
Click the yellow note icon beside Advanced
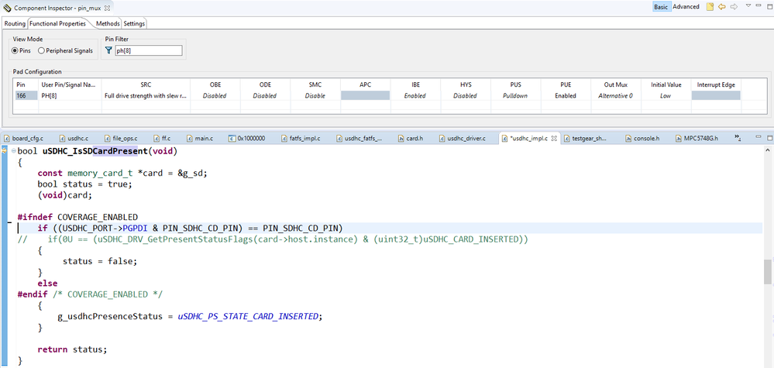coord(710,7)
